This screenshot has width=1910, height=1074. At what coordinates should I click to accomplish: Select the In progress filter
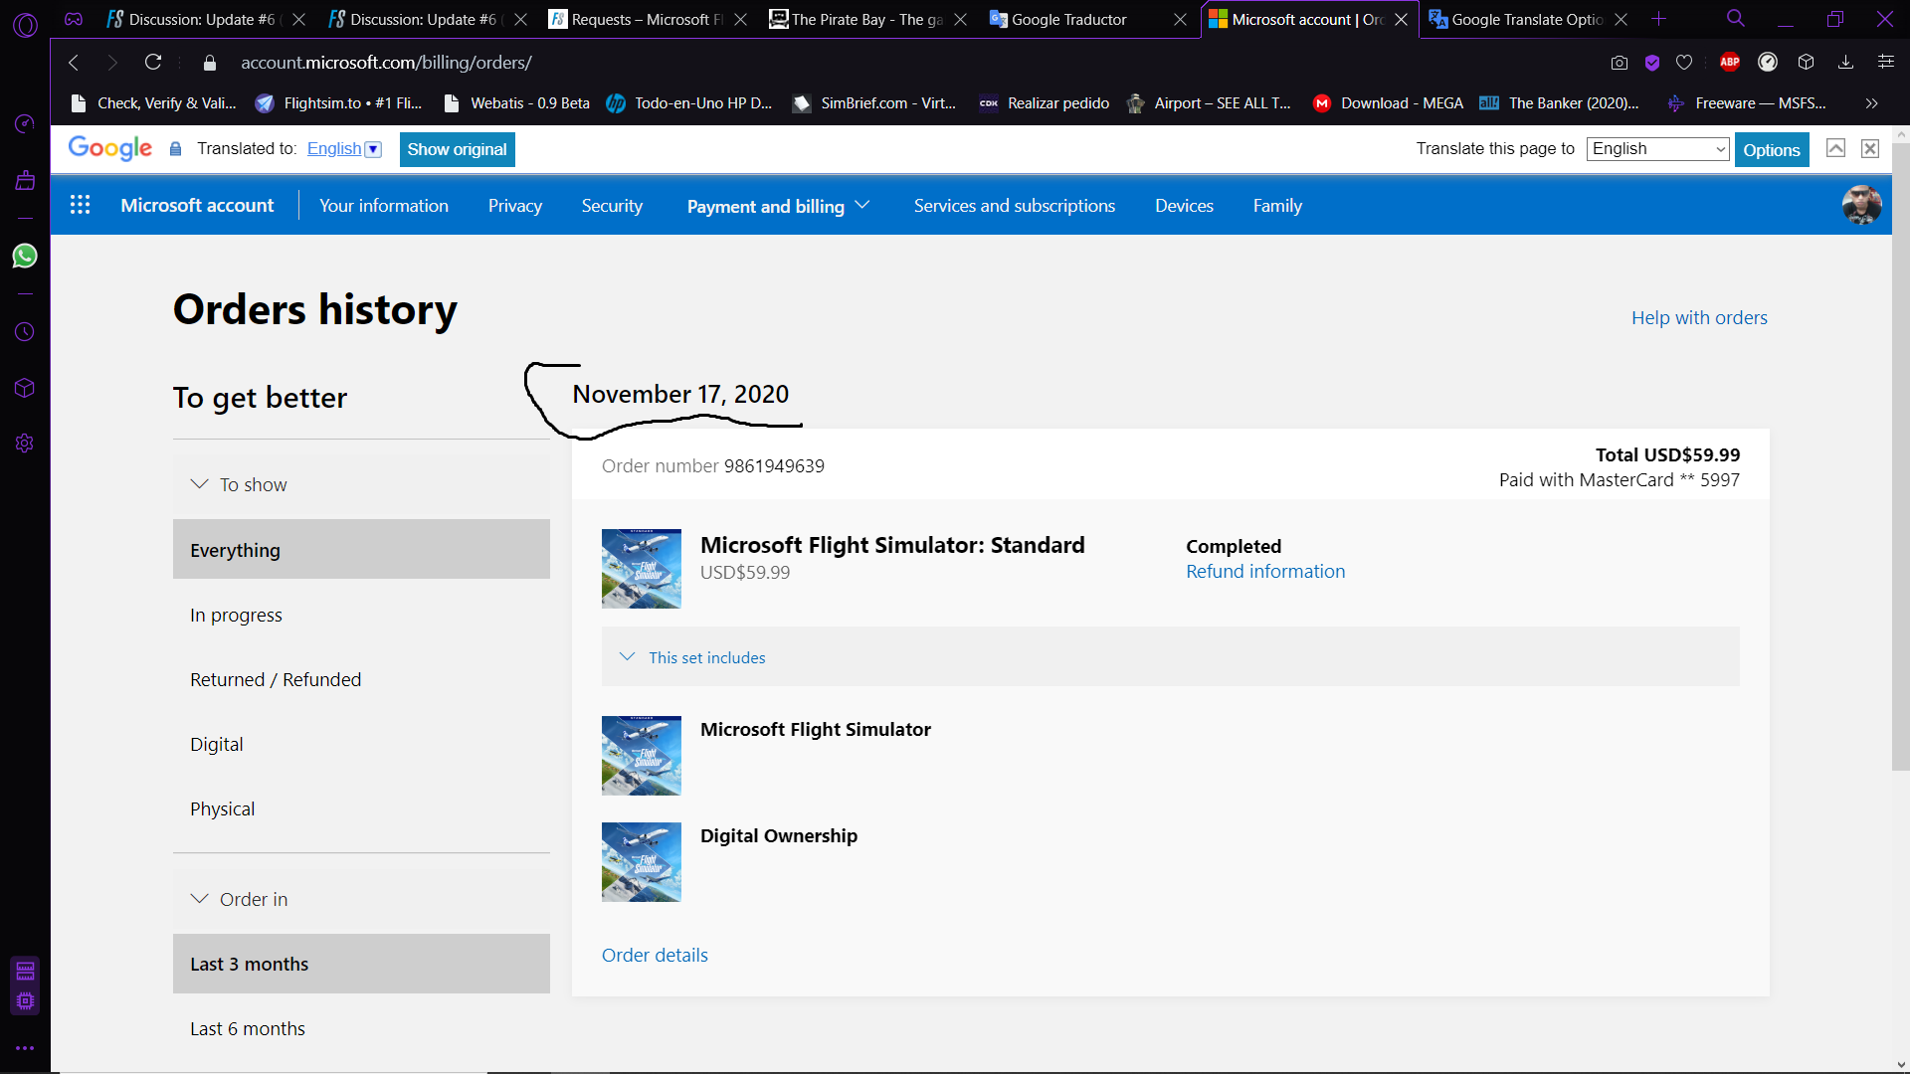236,615
